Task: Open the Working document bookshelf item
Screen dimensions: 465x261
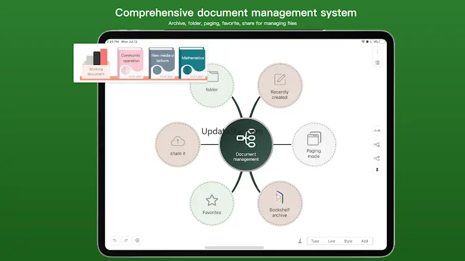Action: point(96,63)
